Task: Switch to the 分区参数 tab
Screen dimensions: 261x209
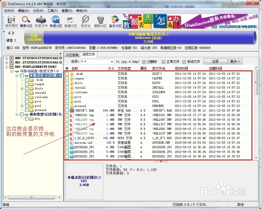Action: [x=72, y=55]
